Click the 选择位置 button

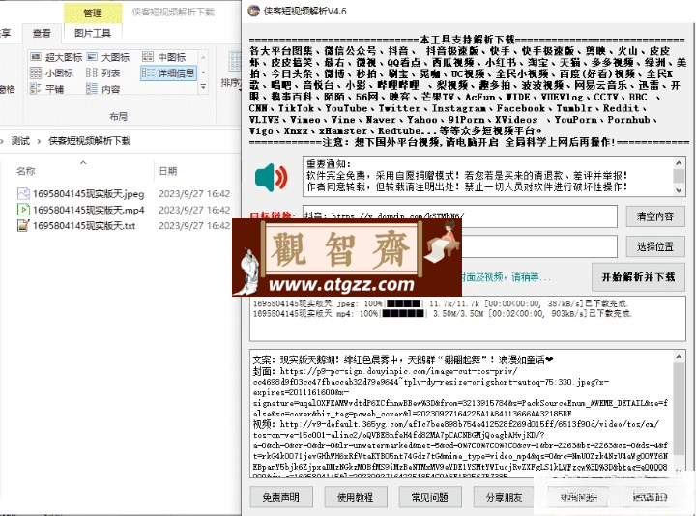(655, 246)
